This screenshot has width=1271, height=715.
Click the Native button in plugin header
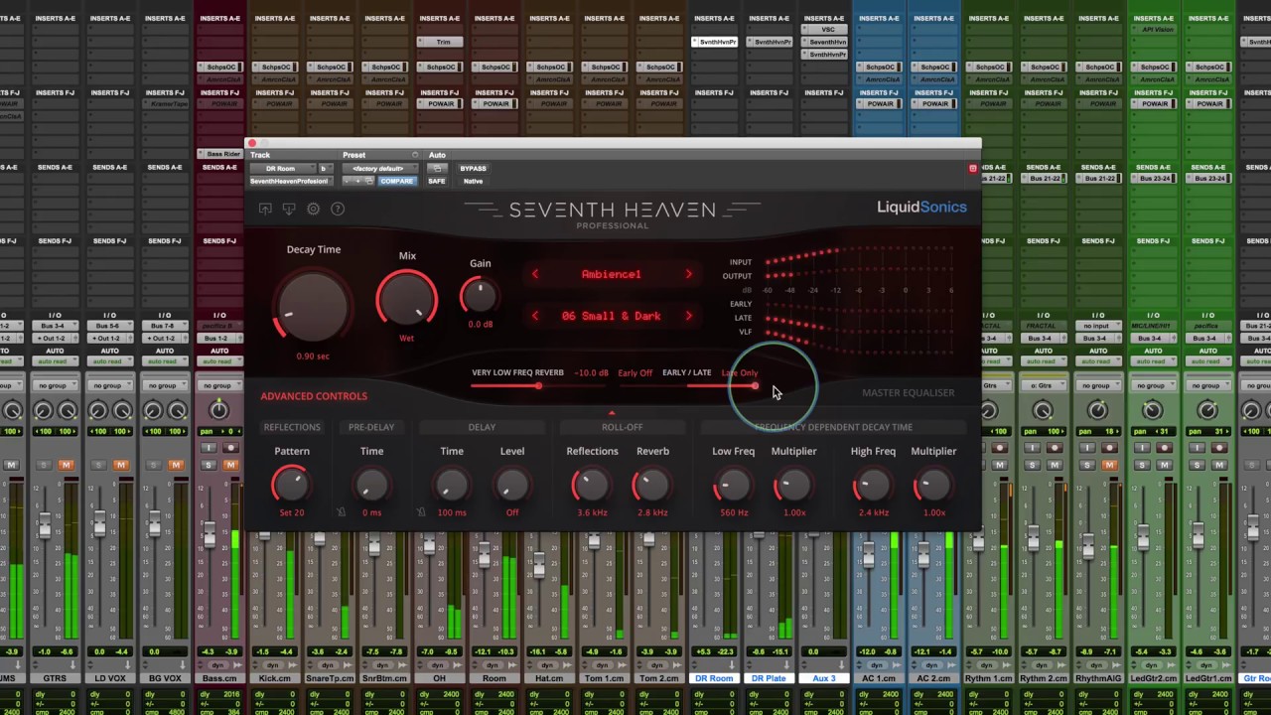pyautogui.click(x=473, y=181)
